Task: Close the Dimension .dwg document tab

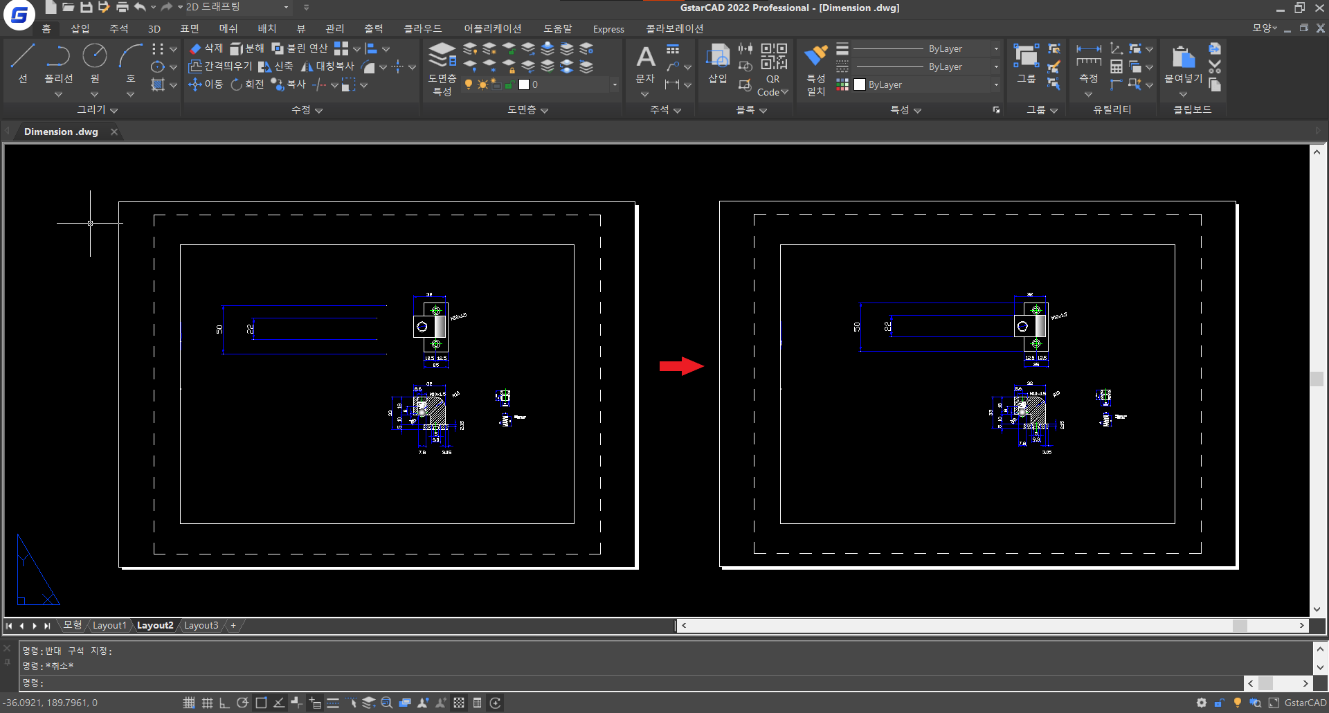Action: coord(114,132)
